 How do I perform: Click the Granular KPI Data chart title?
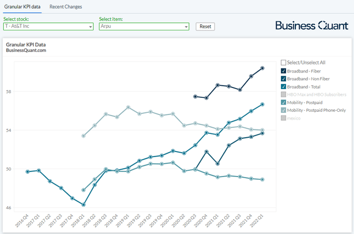[26, 44]
